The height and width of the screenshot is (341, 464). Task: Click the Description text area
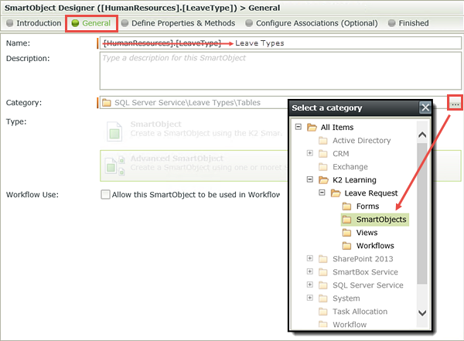click(x=280, y=70)
